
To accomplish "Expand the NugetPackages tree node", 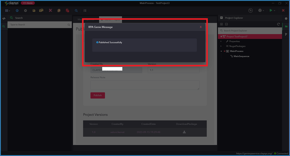I will coord(221,46).
